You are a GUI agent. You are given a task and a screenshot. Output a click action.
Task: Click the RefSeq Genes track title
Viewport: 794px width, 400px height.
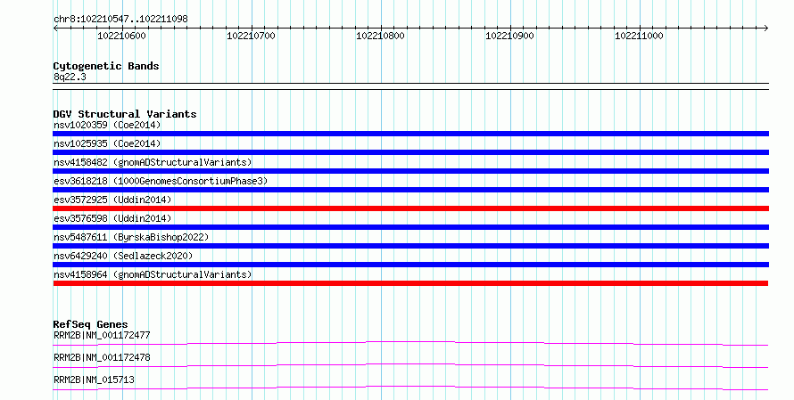[91, 324]
